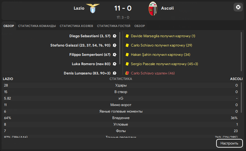Click goal ball icon beside Filippo Semperboni
The image size is (246, 151).
[114, 55]
